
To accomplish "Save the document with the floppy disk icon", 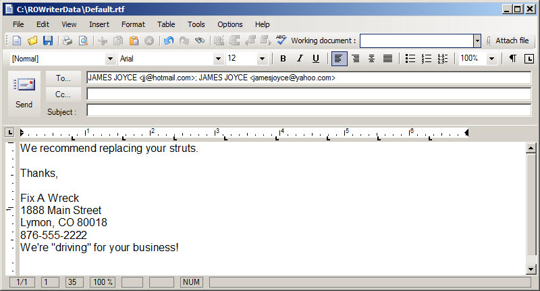I will click(x=48, y=41).
